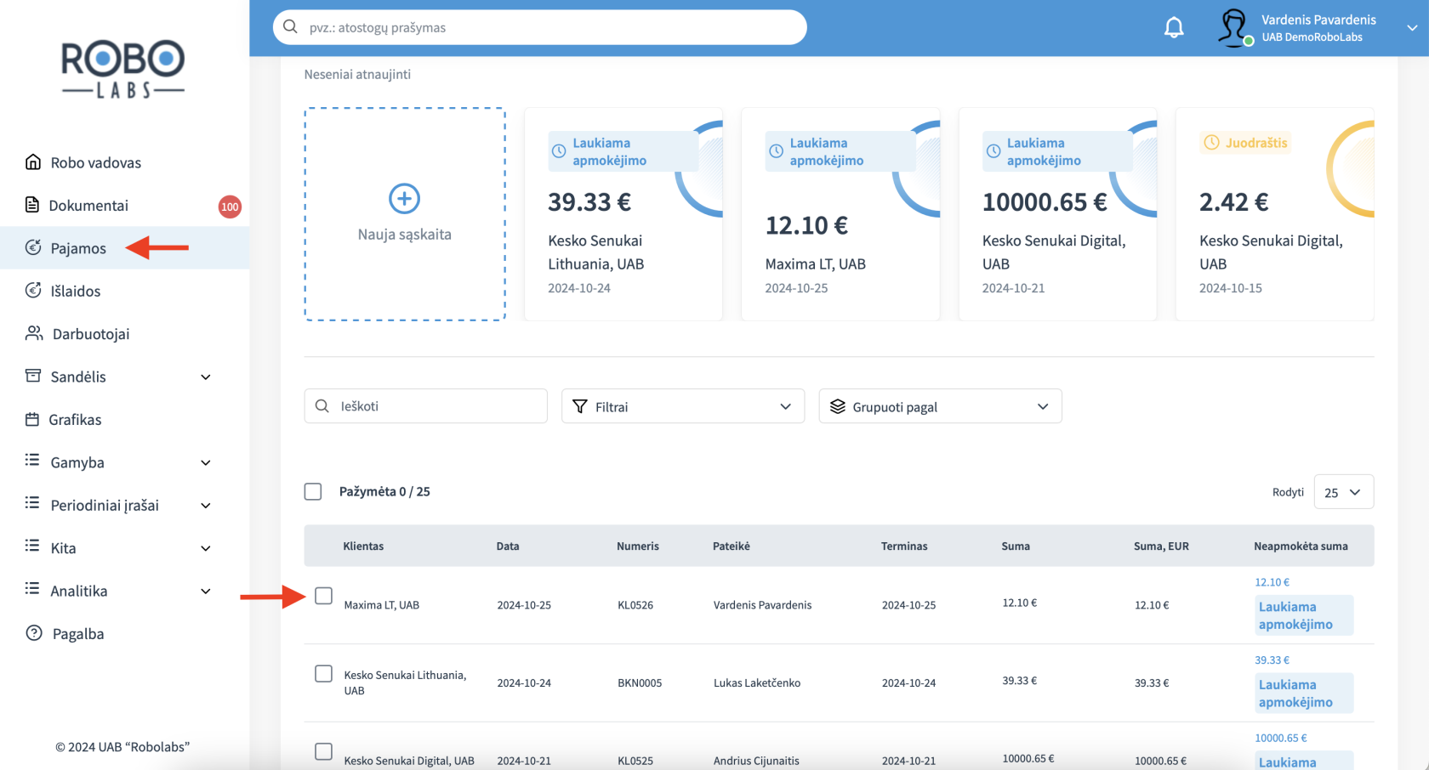Focus the top search bar
The image size is (1429, 770).
coord(540,27)
